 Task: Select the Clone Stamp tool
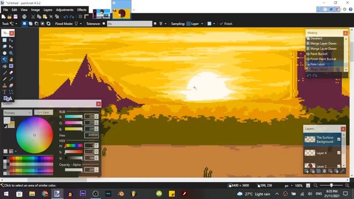point(4,86)
